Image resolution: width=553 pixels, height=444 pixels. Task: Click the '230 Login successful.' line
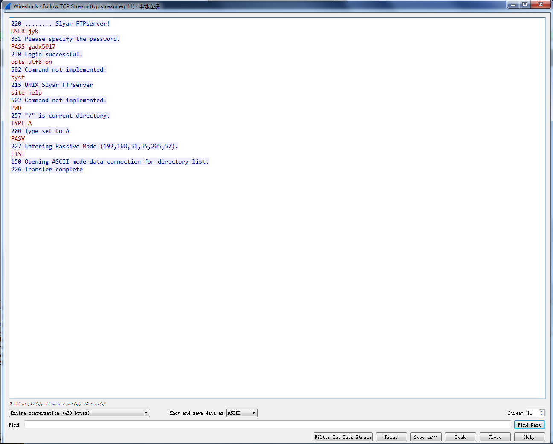pyautogui.click(x=47, y=54)
